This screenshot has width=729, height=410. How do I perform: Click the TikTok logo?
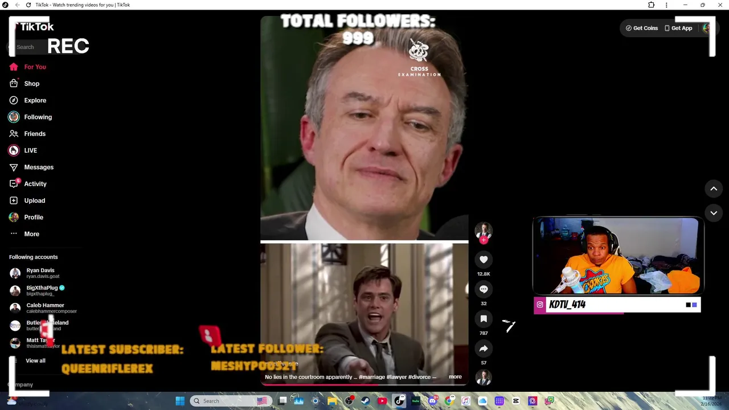34,27
